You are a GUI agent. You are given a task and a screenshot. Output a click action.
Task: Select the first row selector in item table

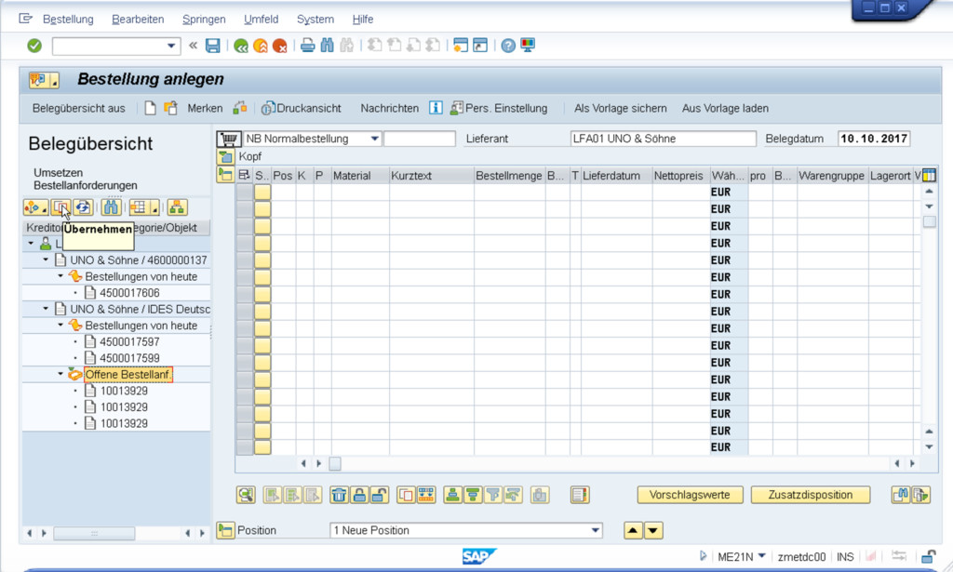click(245, 193)
